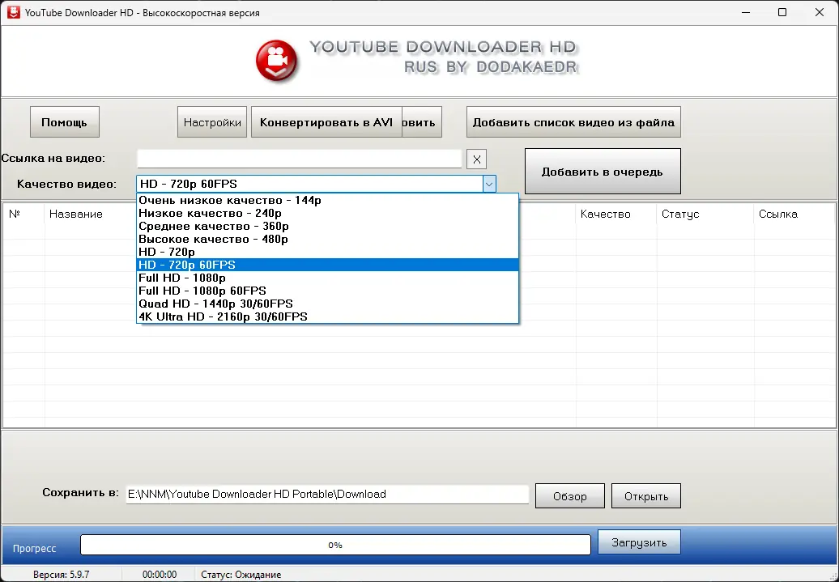The height and width of the screenshot is (582, 839).
Task: Start downloading with the Загрузить button
Action: 639,542
